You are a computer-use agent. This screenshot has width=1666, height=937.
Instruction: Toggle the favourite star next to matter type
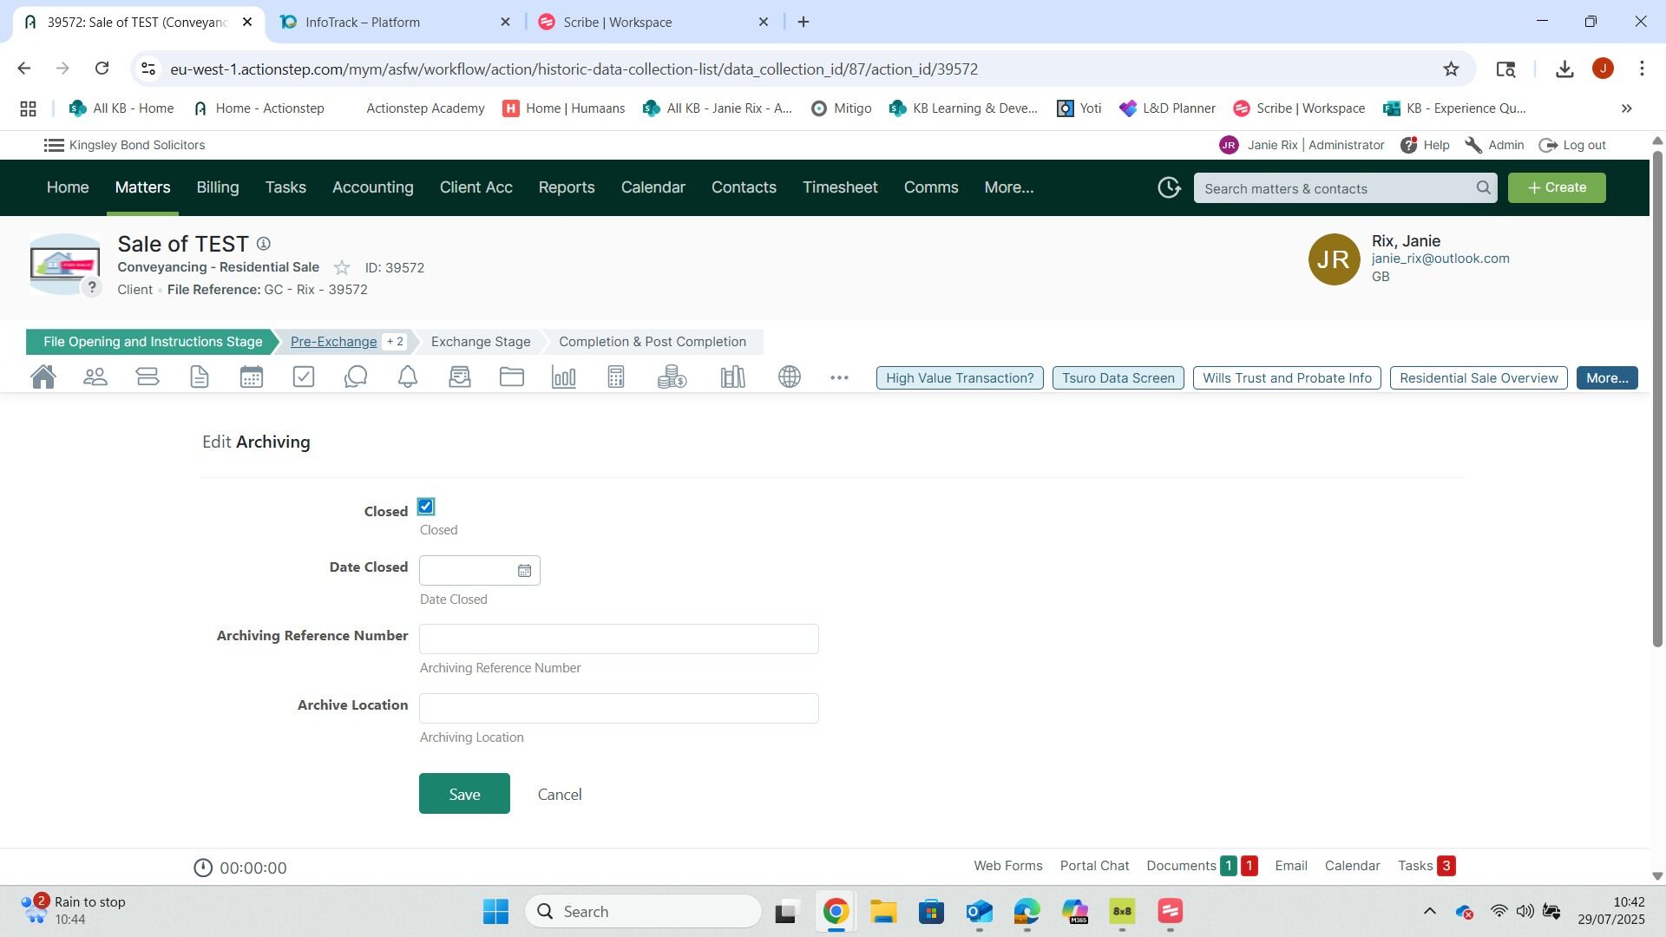[342, 268]
